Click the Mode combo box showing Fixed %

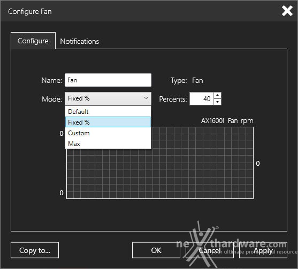[108, 98]
